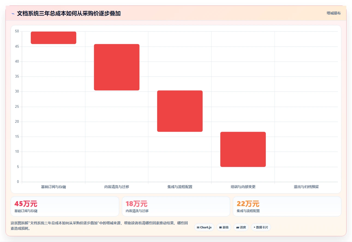
Task: Click the x-axis label 基础订阅与存储
Action: click(53, 187)
